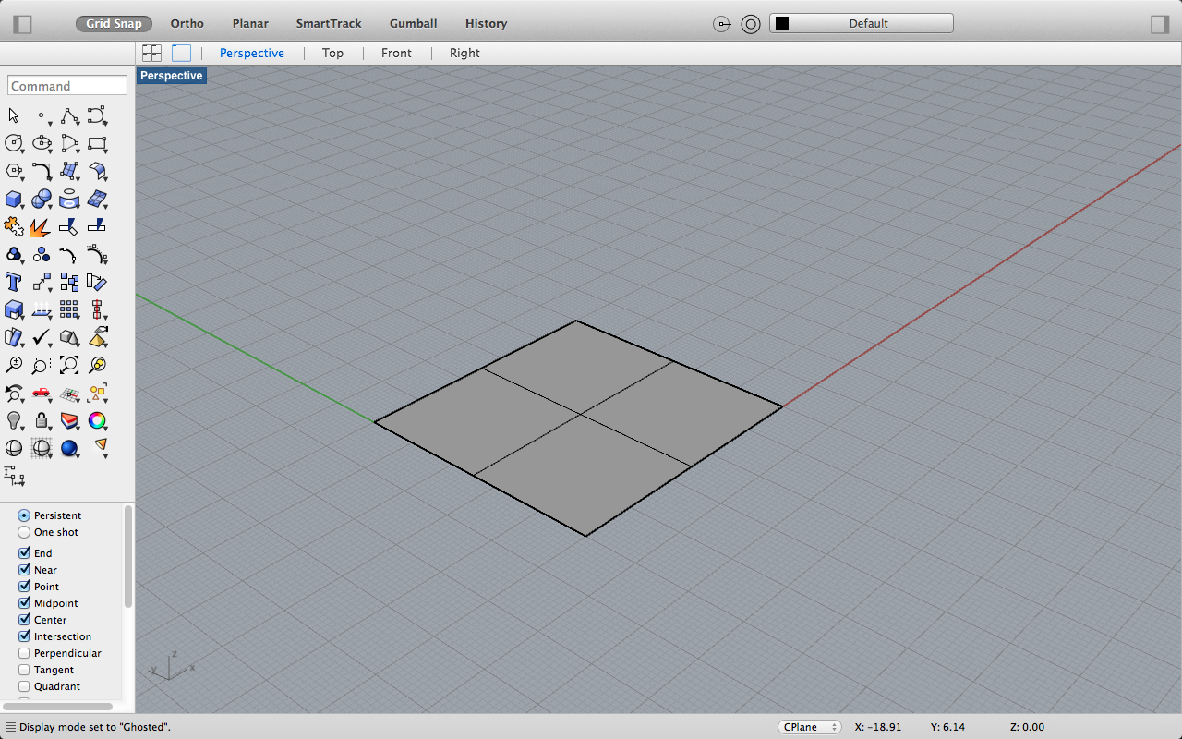This screenshot has width=1182, height=739.
Task: Click the object snap panel vertical scrollbar
Action: click(128, 557)
